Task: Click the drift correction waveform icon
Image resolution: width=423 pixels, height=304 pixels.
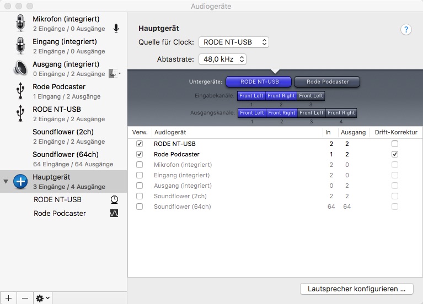Action: pyautogui.click(x=114, y=214)
